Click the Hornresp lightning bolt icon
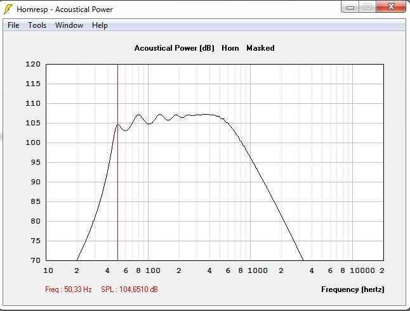 [x=8, y=9]
